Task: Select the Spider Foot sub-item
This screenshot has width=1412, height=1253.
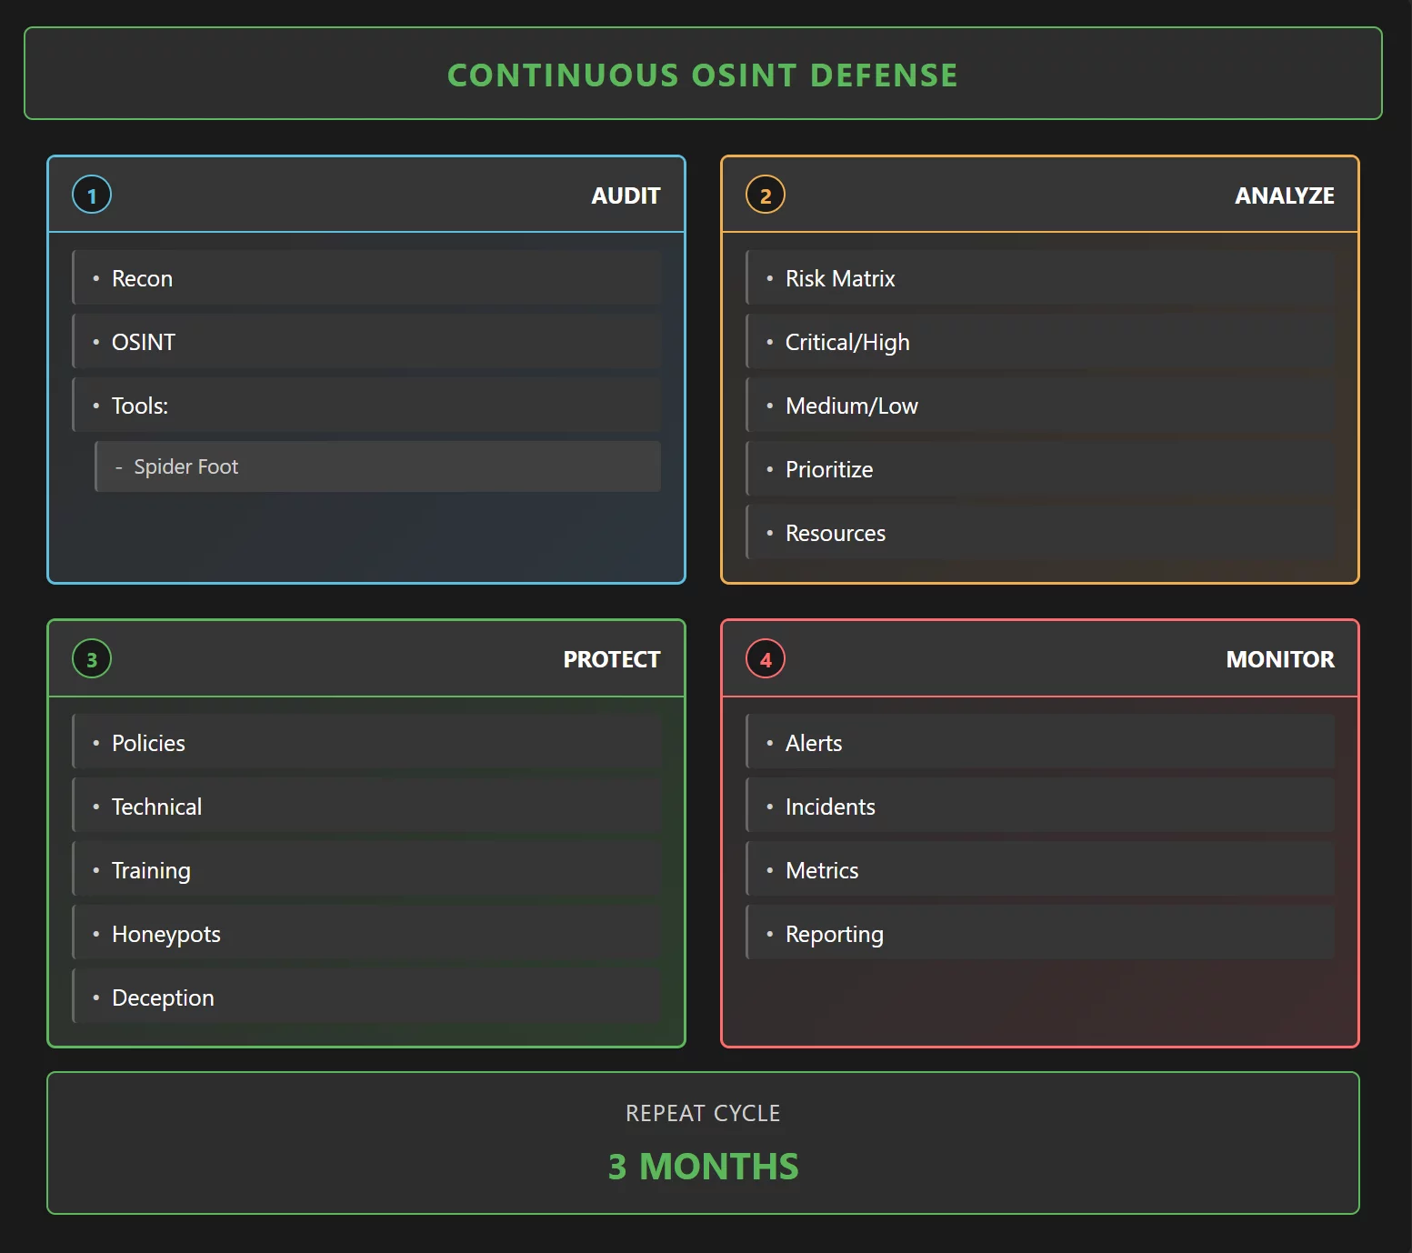Action: [x=186, y=466]
